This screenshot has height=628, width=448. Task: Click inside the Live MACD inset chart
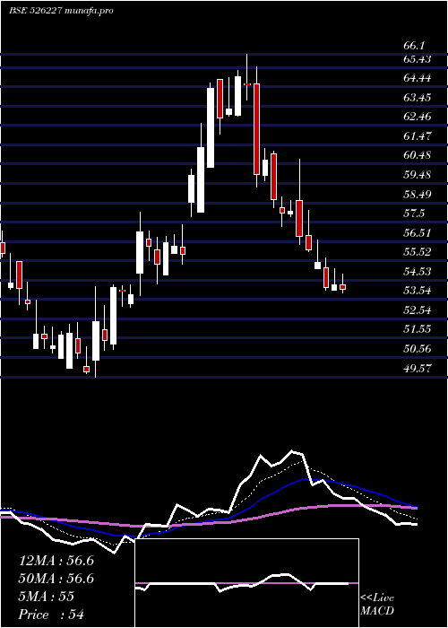pos(246,583)
